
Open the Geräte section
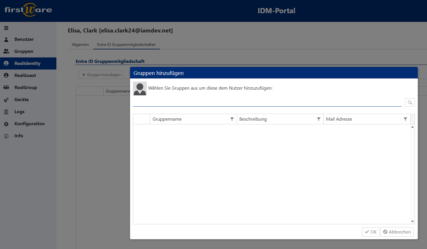point(22,99)
